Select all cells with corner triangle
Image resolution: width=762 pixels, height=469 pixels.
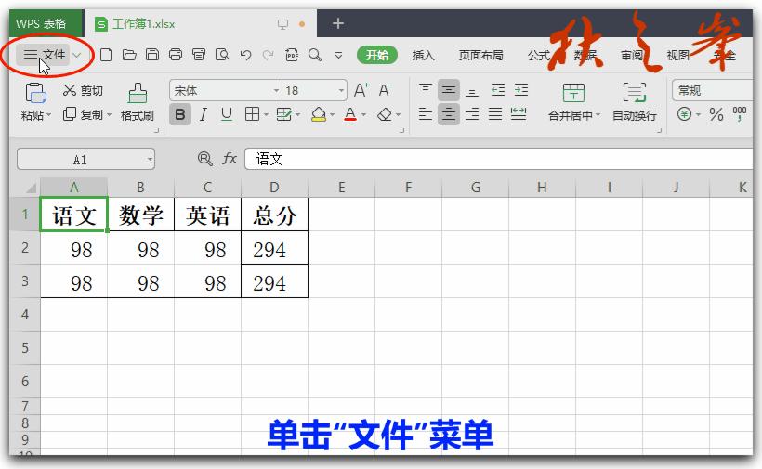[30, 188]
